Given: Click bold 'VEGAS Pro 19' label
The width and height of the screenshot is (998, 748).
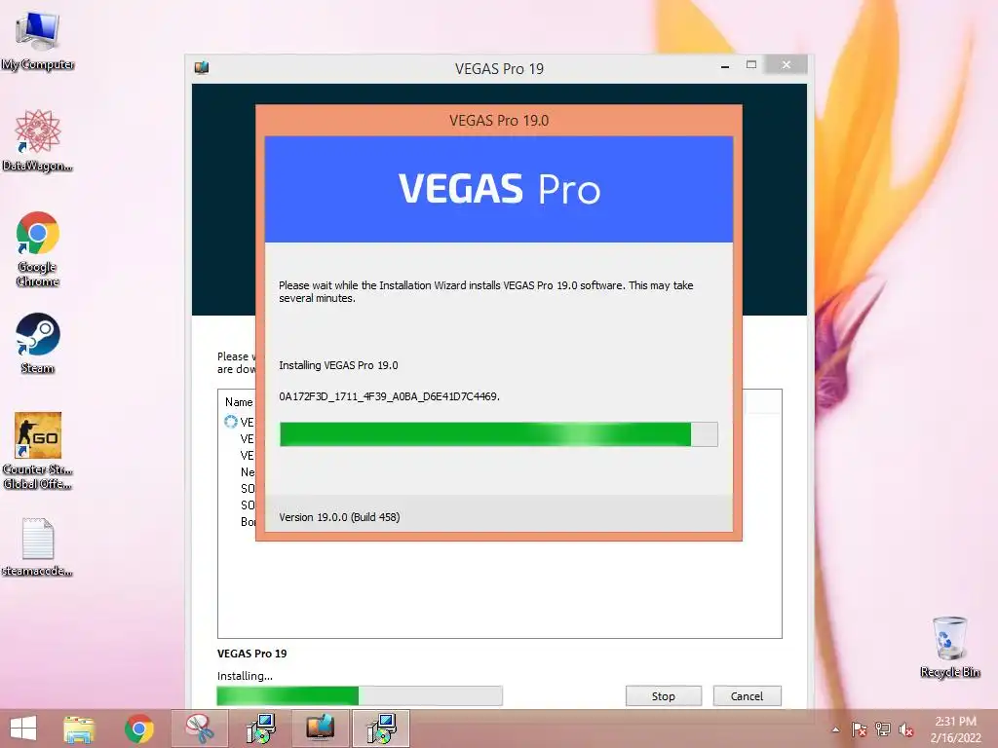Looking at the screenshot, I should [x=252, y=654].
